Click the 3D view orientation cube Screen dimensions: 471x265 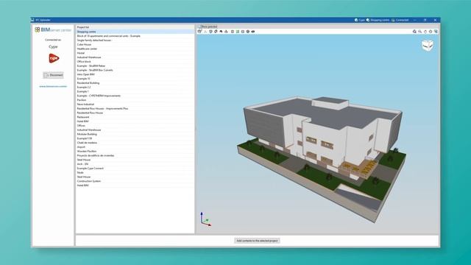428,46
